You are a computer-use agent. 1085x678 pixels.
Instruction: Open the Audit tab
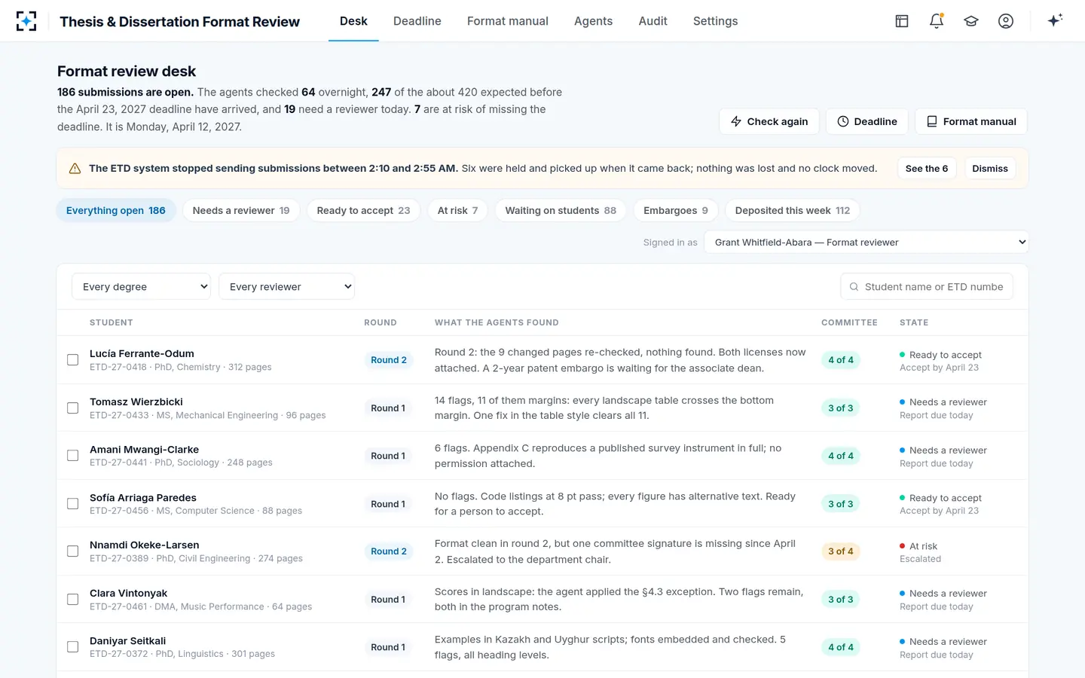[653, 21]
